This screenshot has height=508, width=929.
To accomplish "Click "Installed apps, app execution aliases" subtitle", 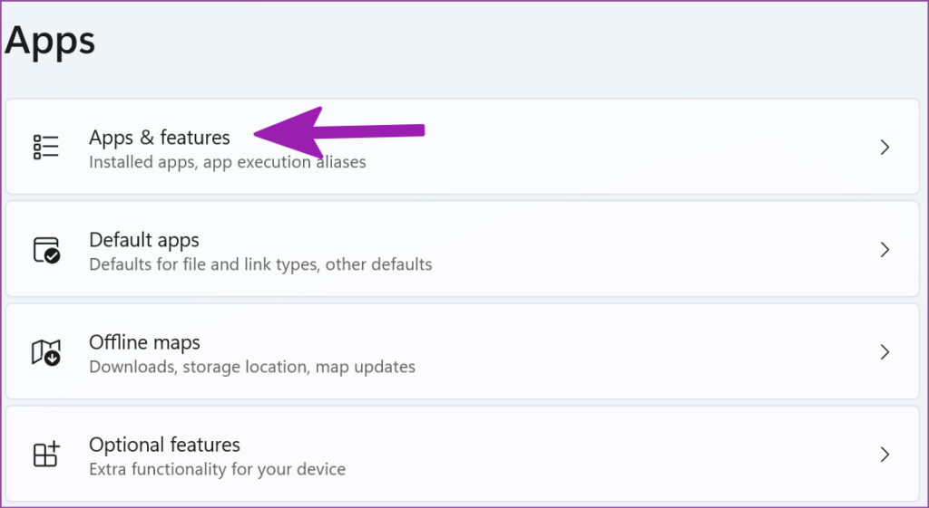I will tap(227, 163).
